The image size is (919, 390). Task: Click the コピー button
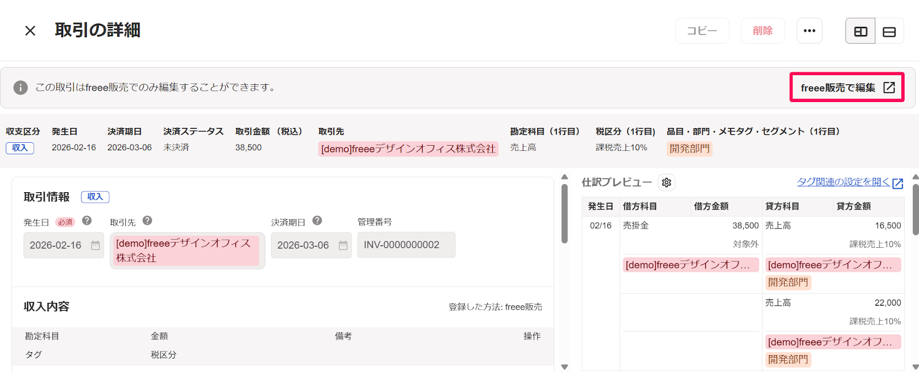tap(702, 31)
